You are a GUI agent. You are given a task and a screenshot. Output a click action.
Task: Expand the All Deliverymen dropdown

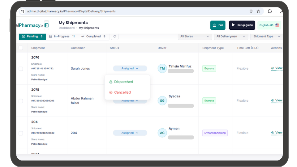[x=231, y=36]
